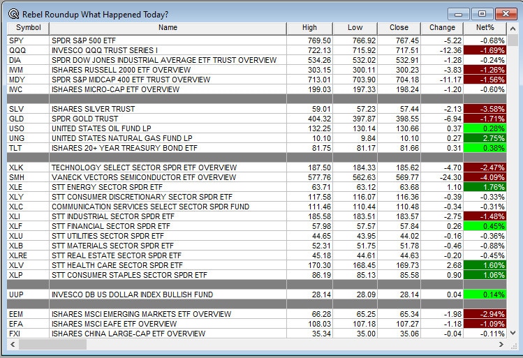Click the horizontal scrollbar left arrow
This screenshot has width=523, height=358.
coord(13,344)
